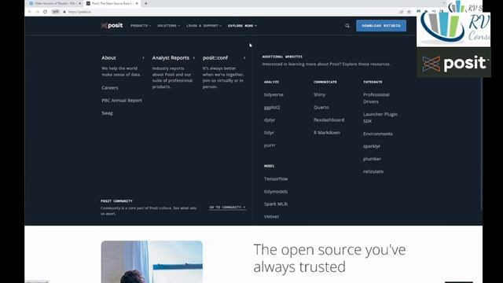Screen dimensions: 503x283
Task: Open the R Markdown link
Action: [x=327, y=133]
